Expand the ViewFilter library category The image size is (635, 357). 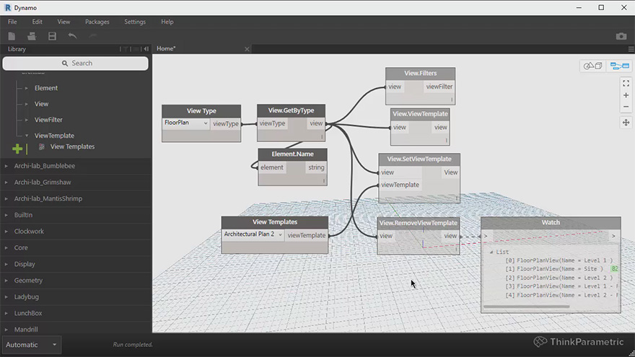[26, 120]
